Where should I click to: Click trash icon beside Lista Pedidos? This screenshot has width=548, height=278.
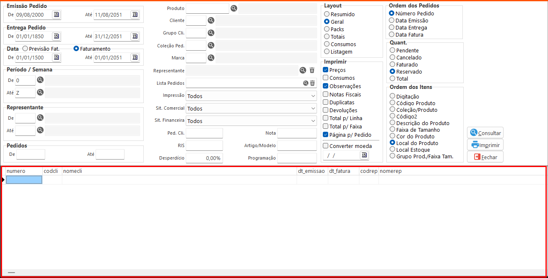click(312, 83)
